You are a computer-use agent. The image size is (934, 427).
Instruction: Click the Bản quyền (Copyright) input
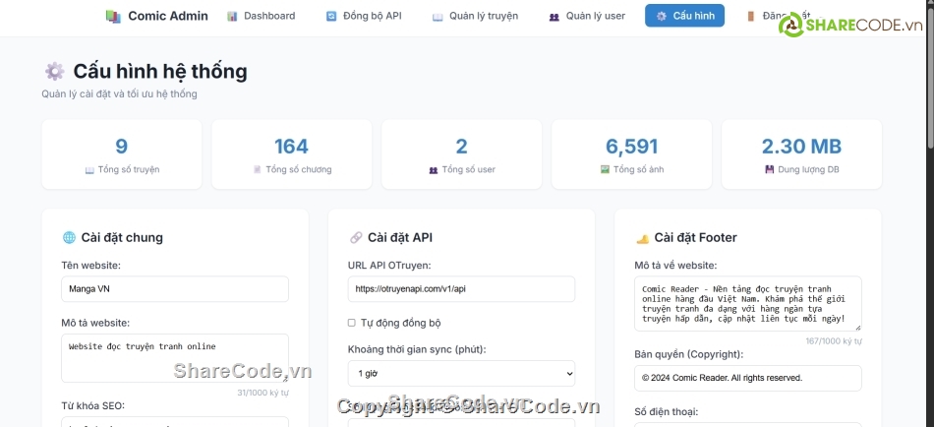coord(748,378)
